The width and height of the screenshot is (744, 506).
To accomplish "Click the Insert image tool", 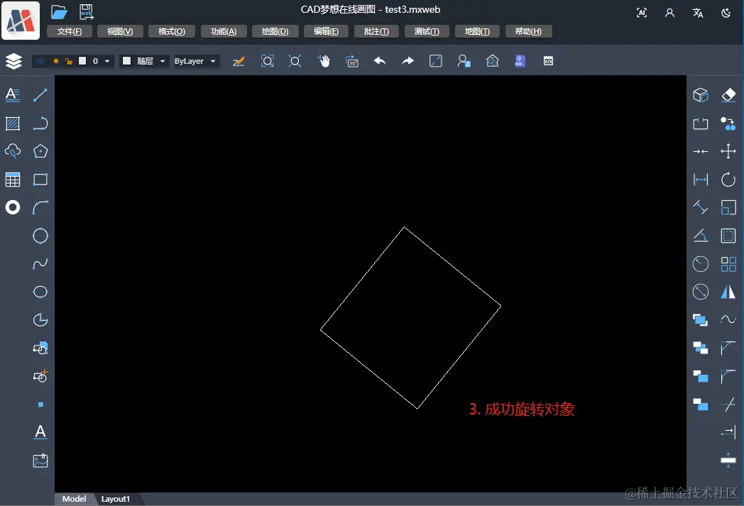I will coord(40,461).
